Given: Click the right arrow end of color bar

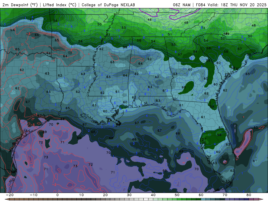Looking at the screenshot, I should tap(261, 199).
